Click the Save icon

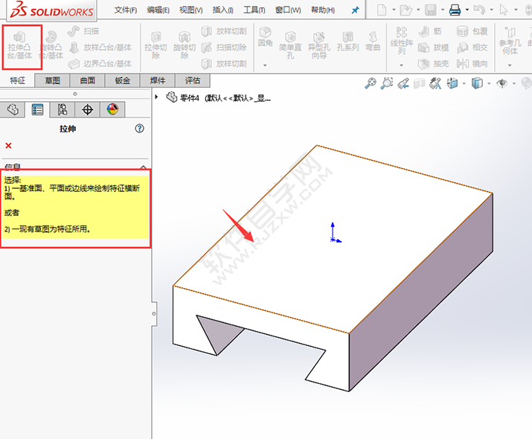(431, 10)
